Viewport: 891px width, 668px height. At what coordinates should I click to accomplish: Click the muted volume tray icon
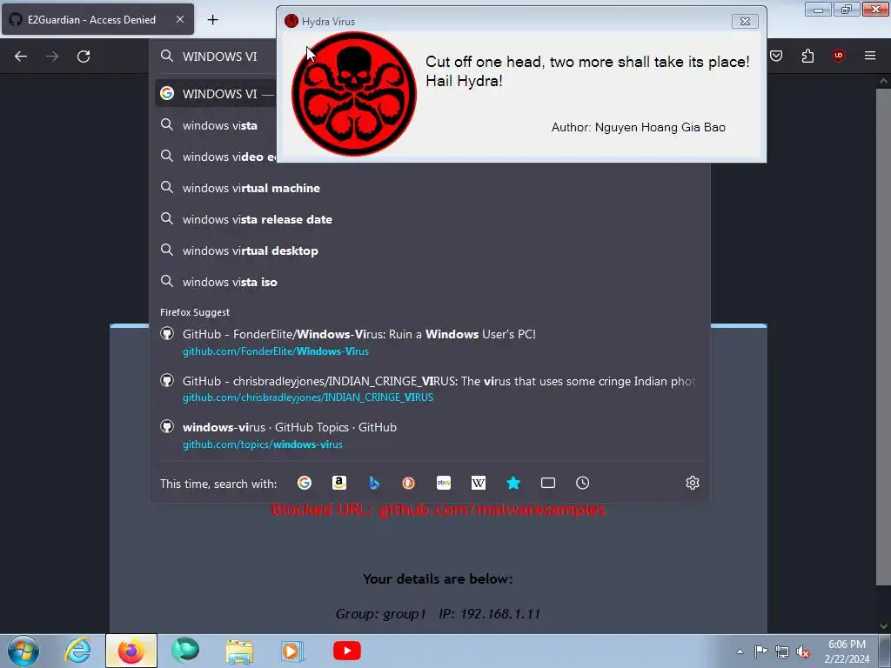pos(803,651)
